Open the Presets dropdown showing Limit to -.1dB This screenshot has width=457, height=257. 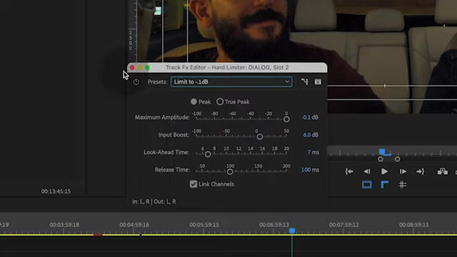tap(231, 82)
